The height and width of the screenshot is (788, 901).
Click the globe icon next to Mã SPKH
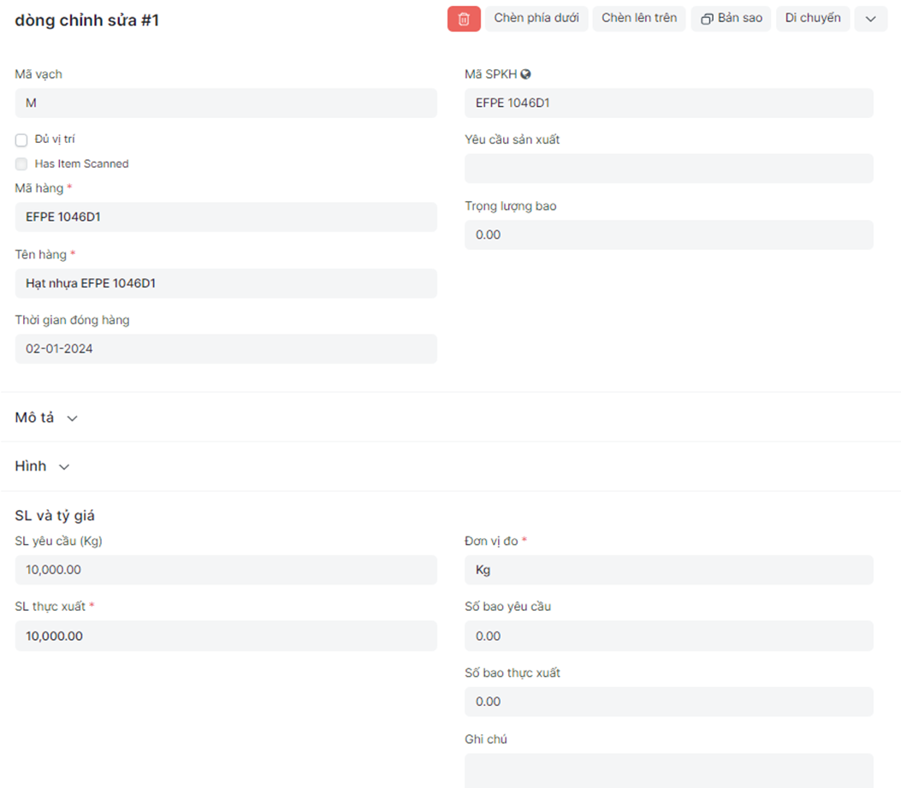click(x=526, y=74)
